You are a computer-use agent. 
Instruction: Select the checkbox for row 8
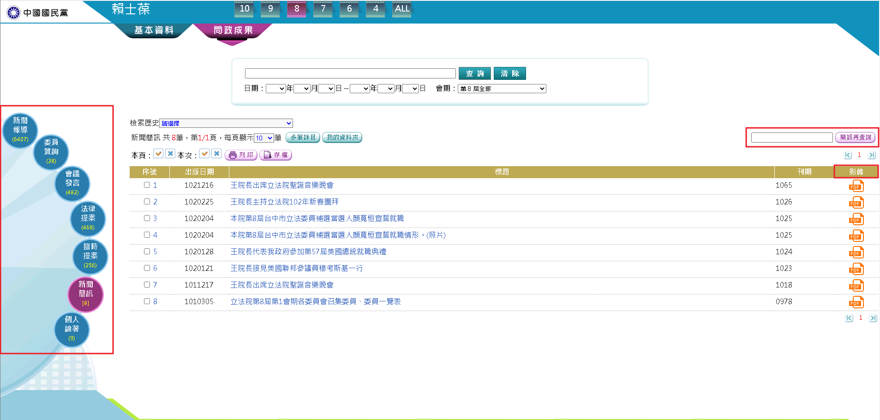click(x=147, y=301)
